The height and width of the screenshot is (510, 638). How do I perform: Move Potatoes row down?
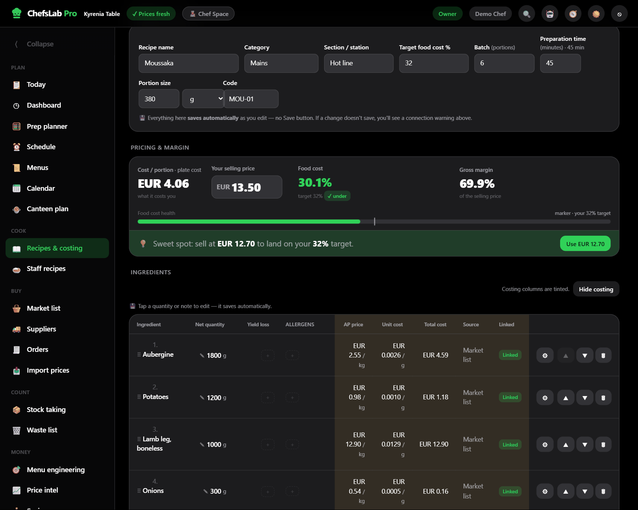pos(585,398)
